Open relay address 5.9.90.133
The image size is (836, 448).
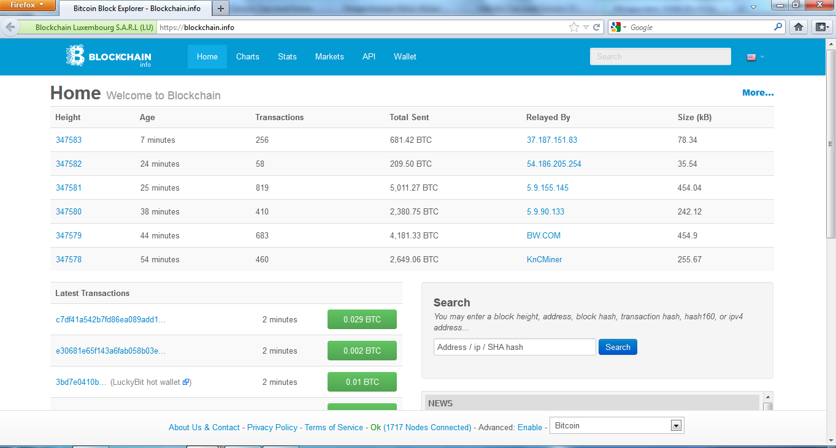click(545, 211)
